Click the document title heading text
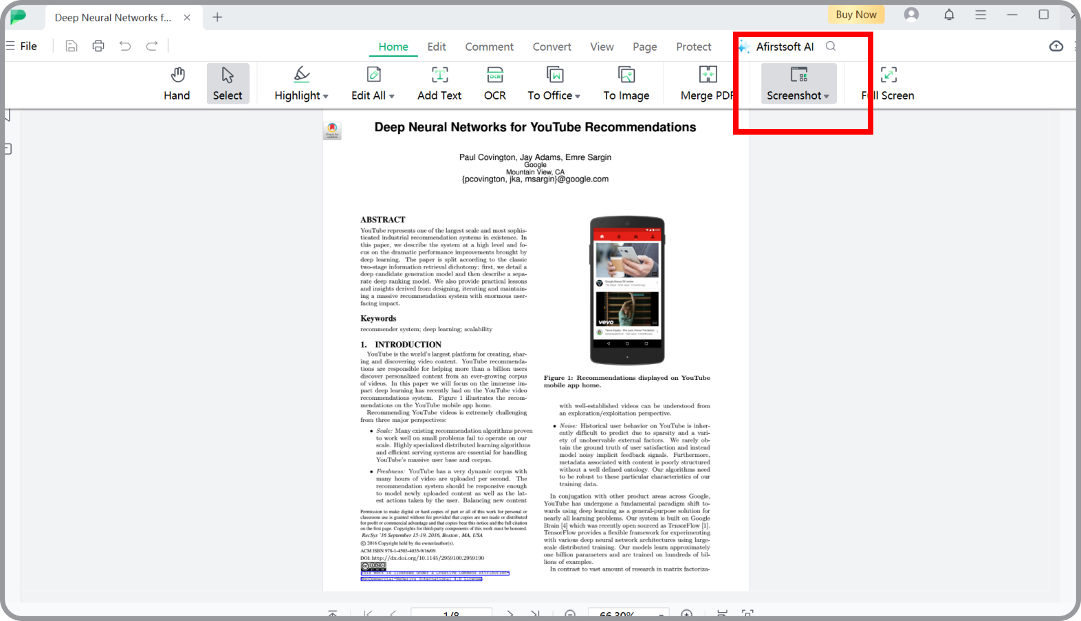This screenshot has width=1081, height=621. tap(535, 127)
